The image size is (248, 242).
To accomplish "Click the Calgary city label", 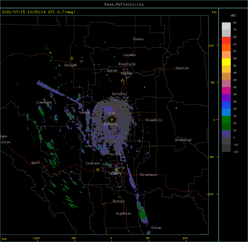I will point(115,173).
